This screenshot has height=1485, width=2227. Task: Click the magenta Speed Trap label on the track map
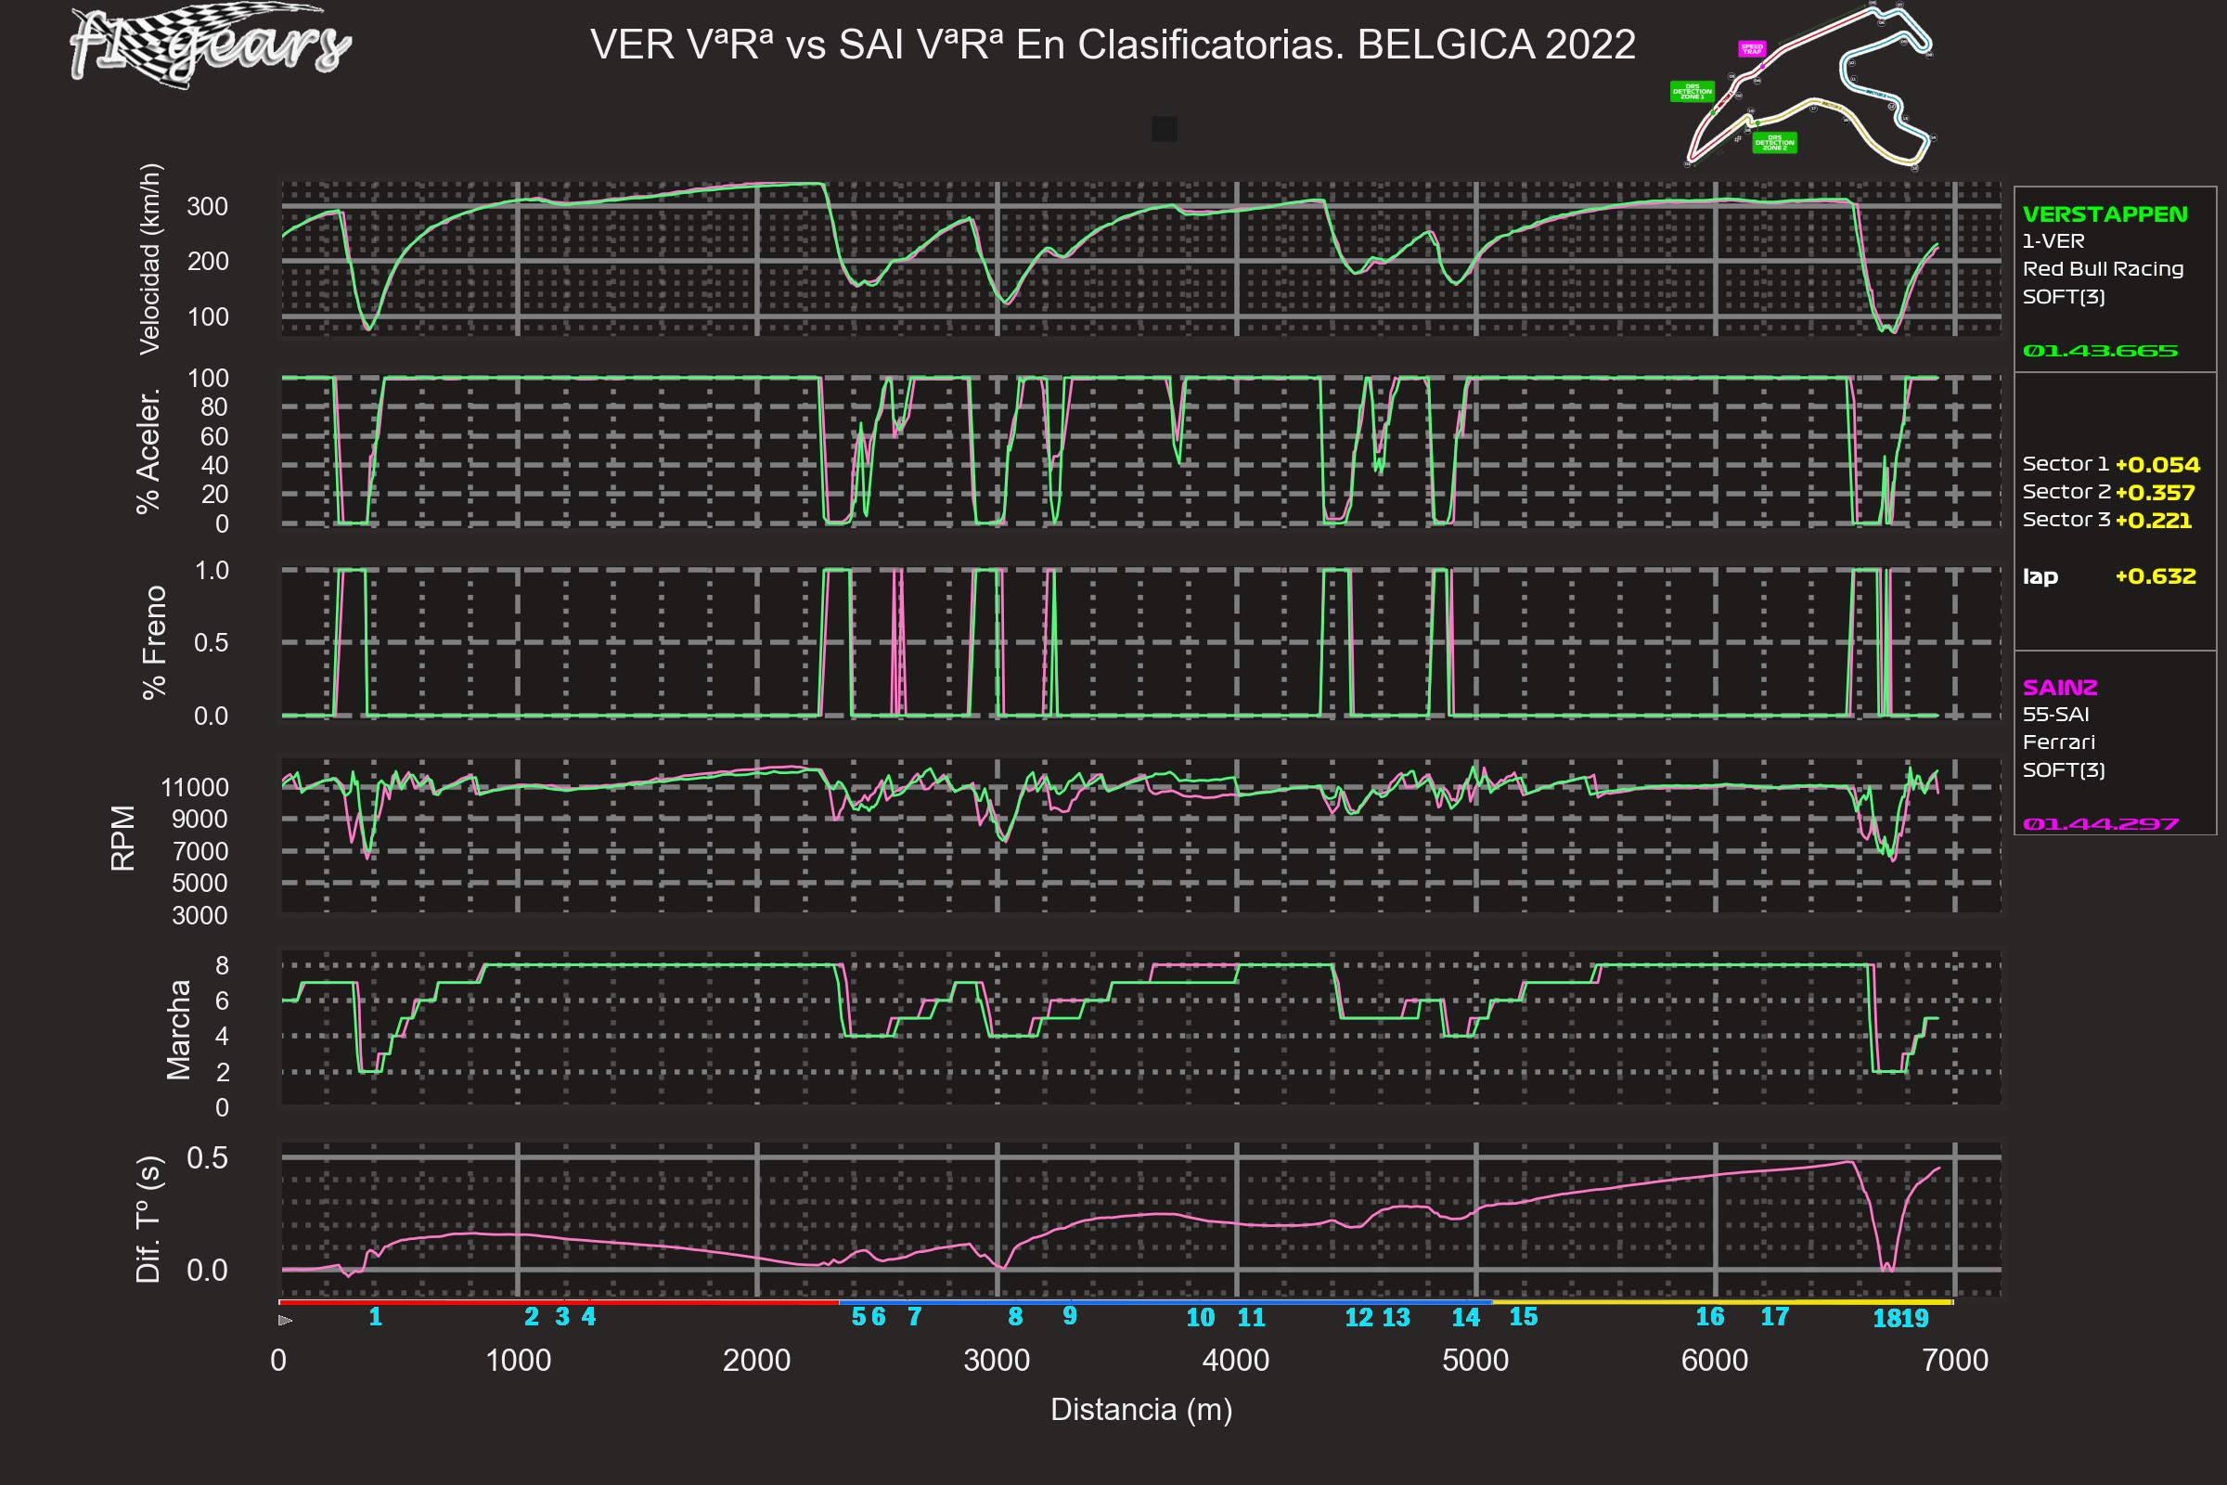pos(1752,48)
